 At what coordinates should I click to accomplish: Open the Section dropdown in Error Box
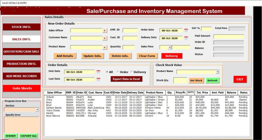click(37, 110)
